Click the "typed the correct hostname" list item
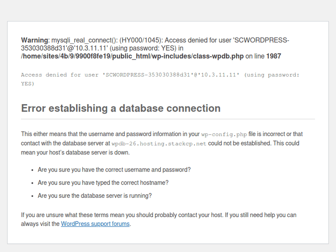 pos(103,183)
